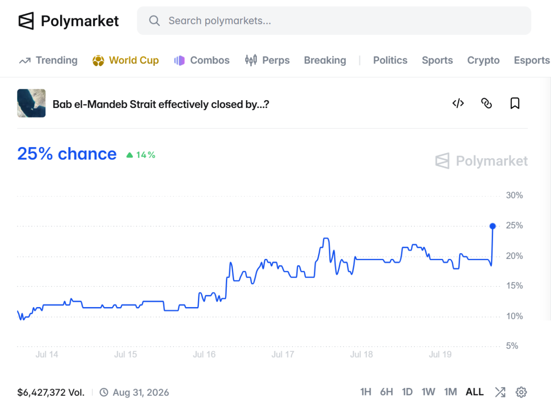Click the shuffle compare chart icon
Viewport: 551px width, 400px height.
pos(500,392)
